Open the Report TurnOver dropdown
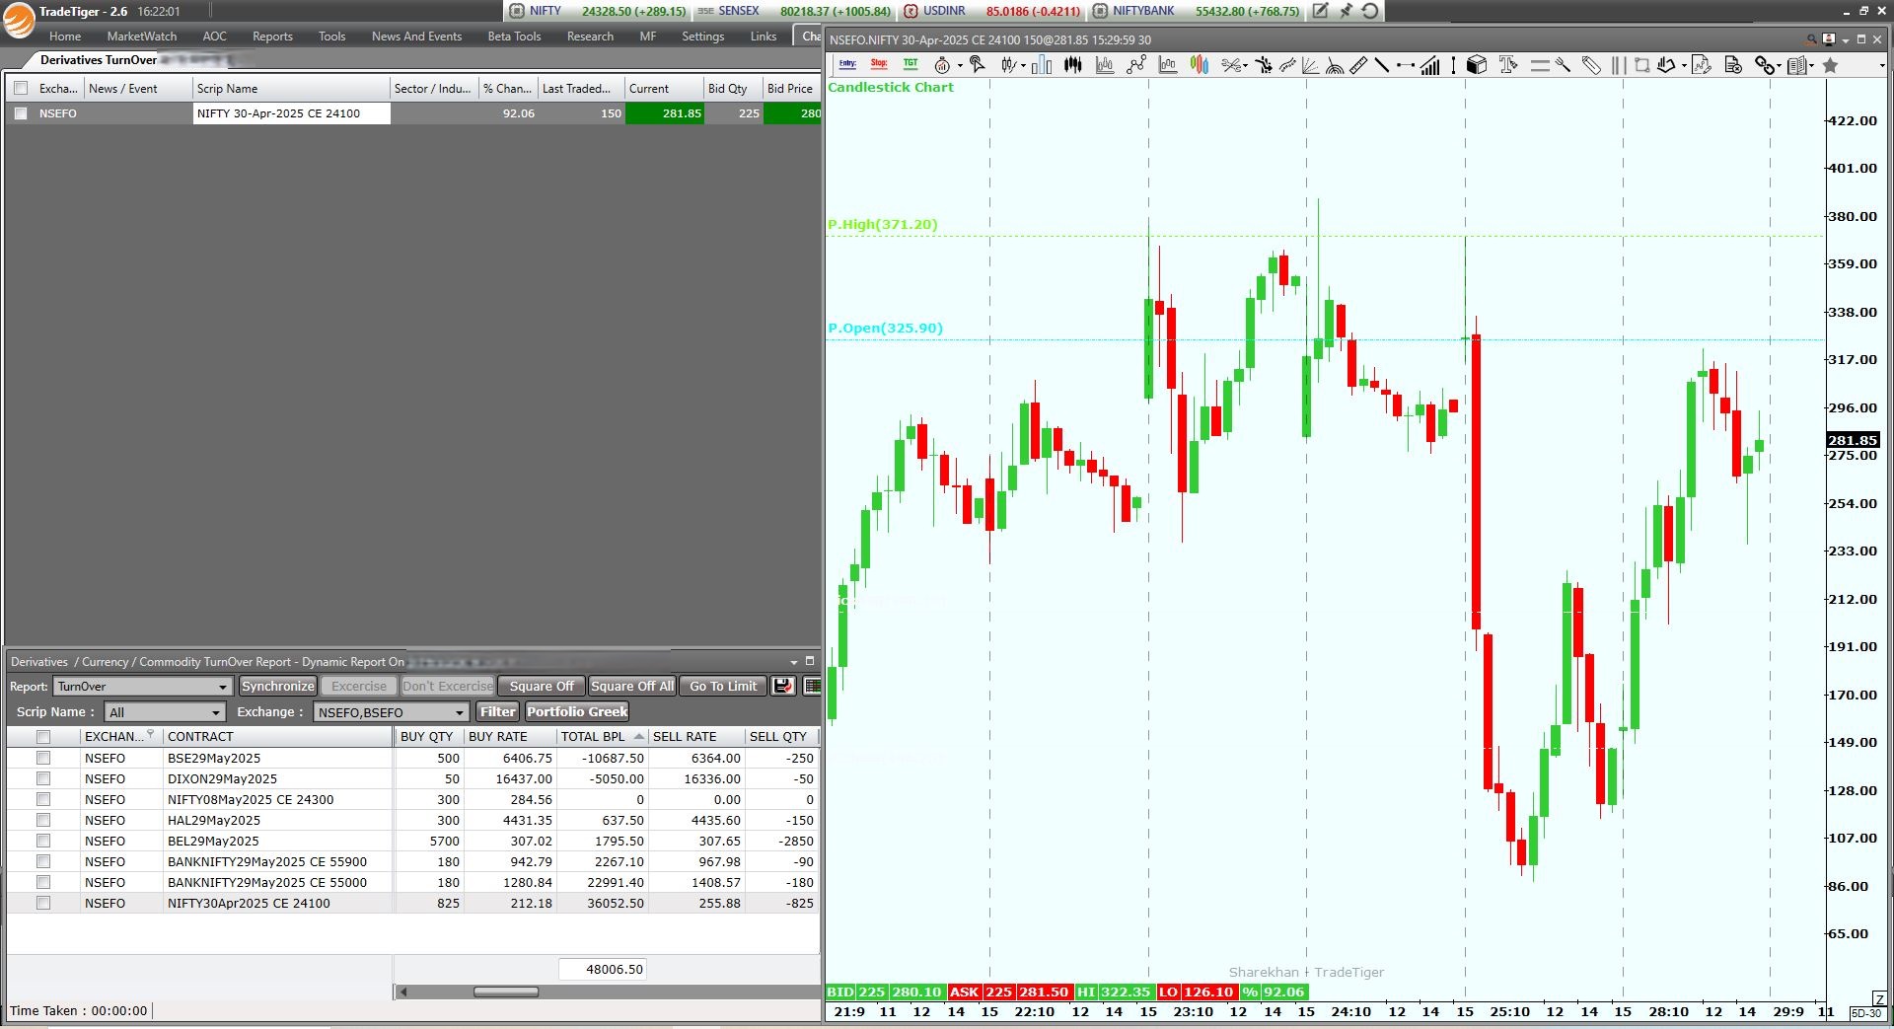 click(x=143, y=686)
